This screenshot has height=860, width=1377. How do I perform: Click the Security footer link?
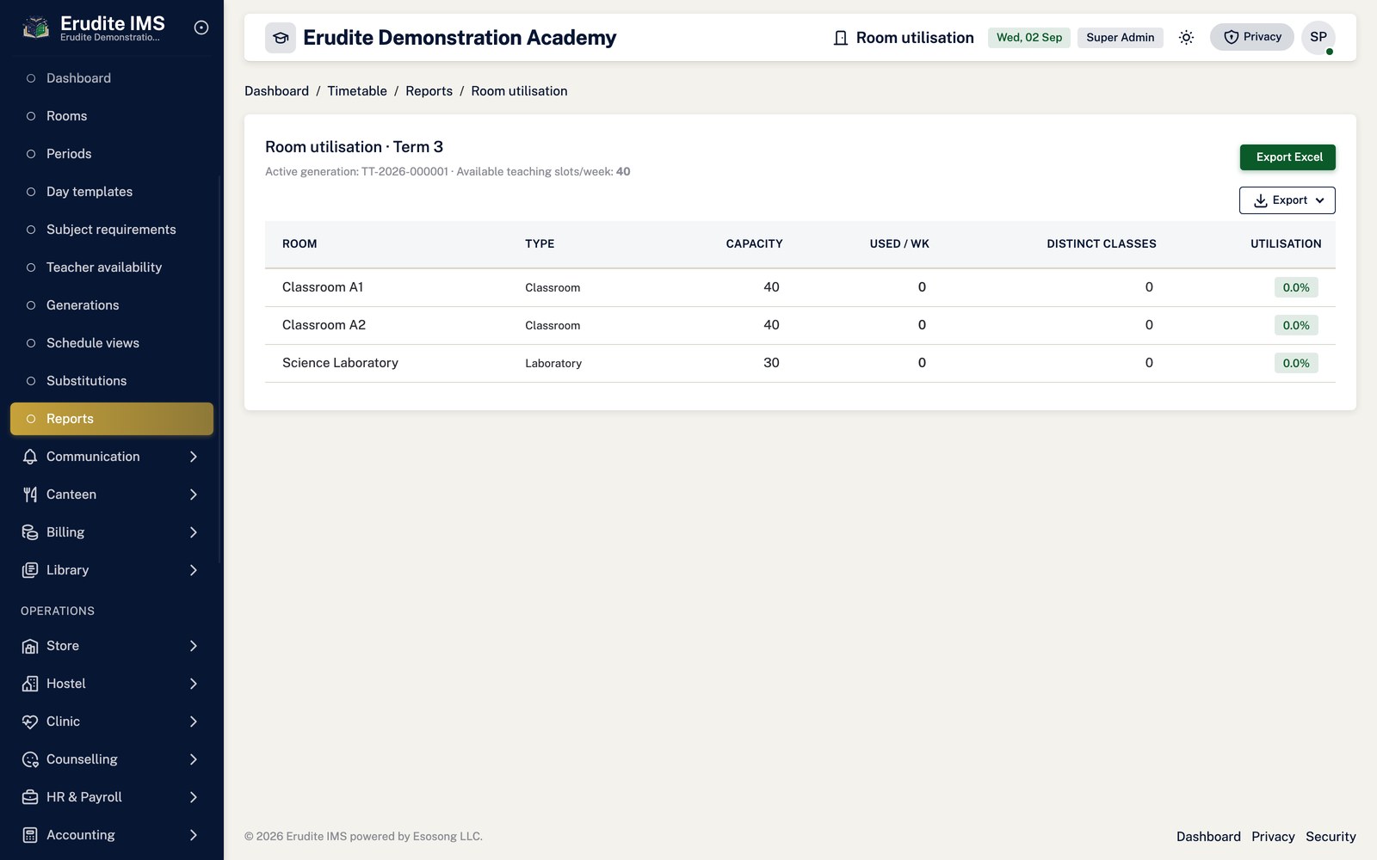(x=1331, y=837)
